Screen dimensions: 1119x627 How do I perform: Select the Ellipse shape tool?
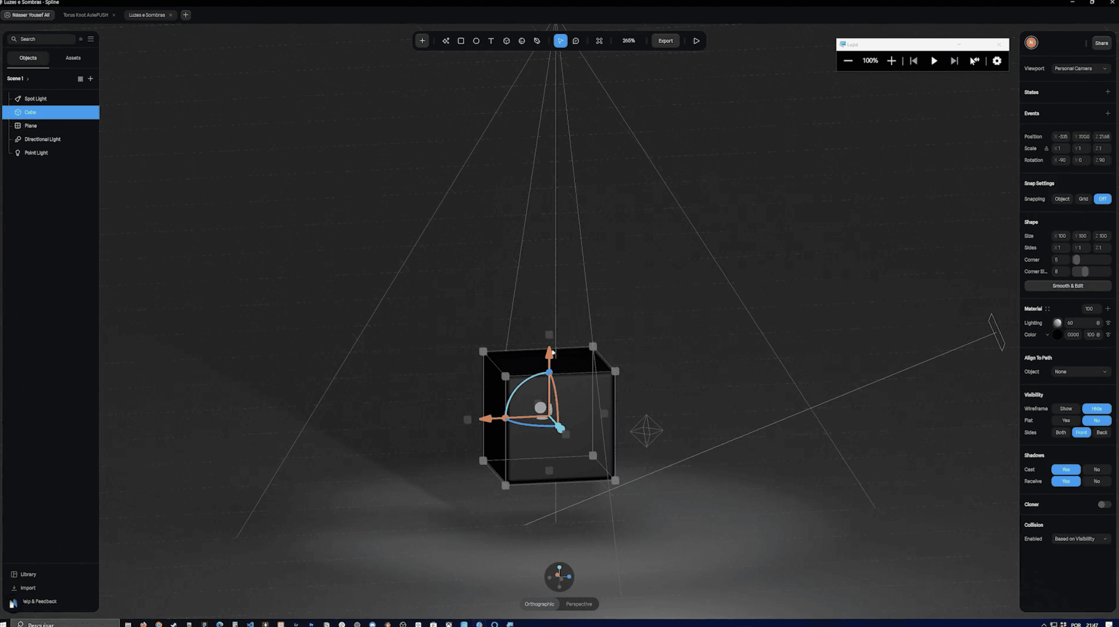click(x=476, y=41)
